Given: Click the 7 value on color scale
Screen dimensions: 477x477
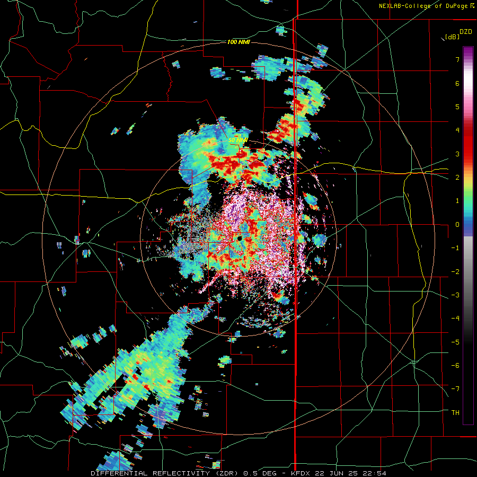Looking at the screenshot, I should (457, 59).
